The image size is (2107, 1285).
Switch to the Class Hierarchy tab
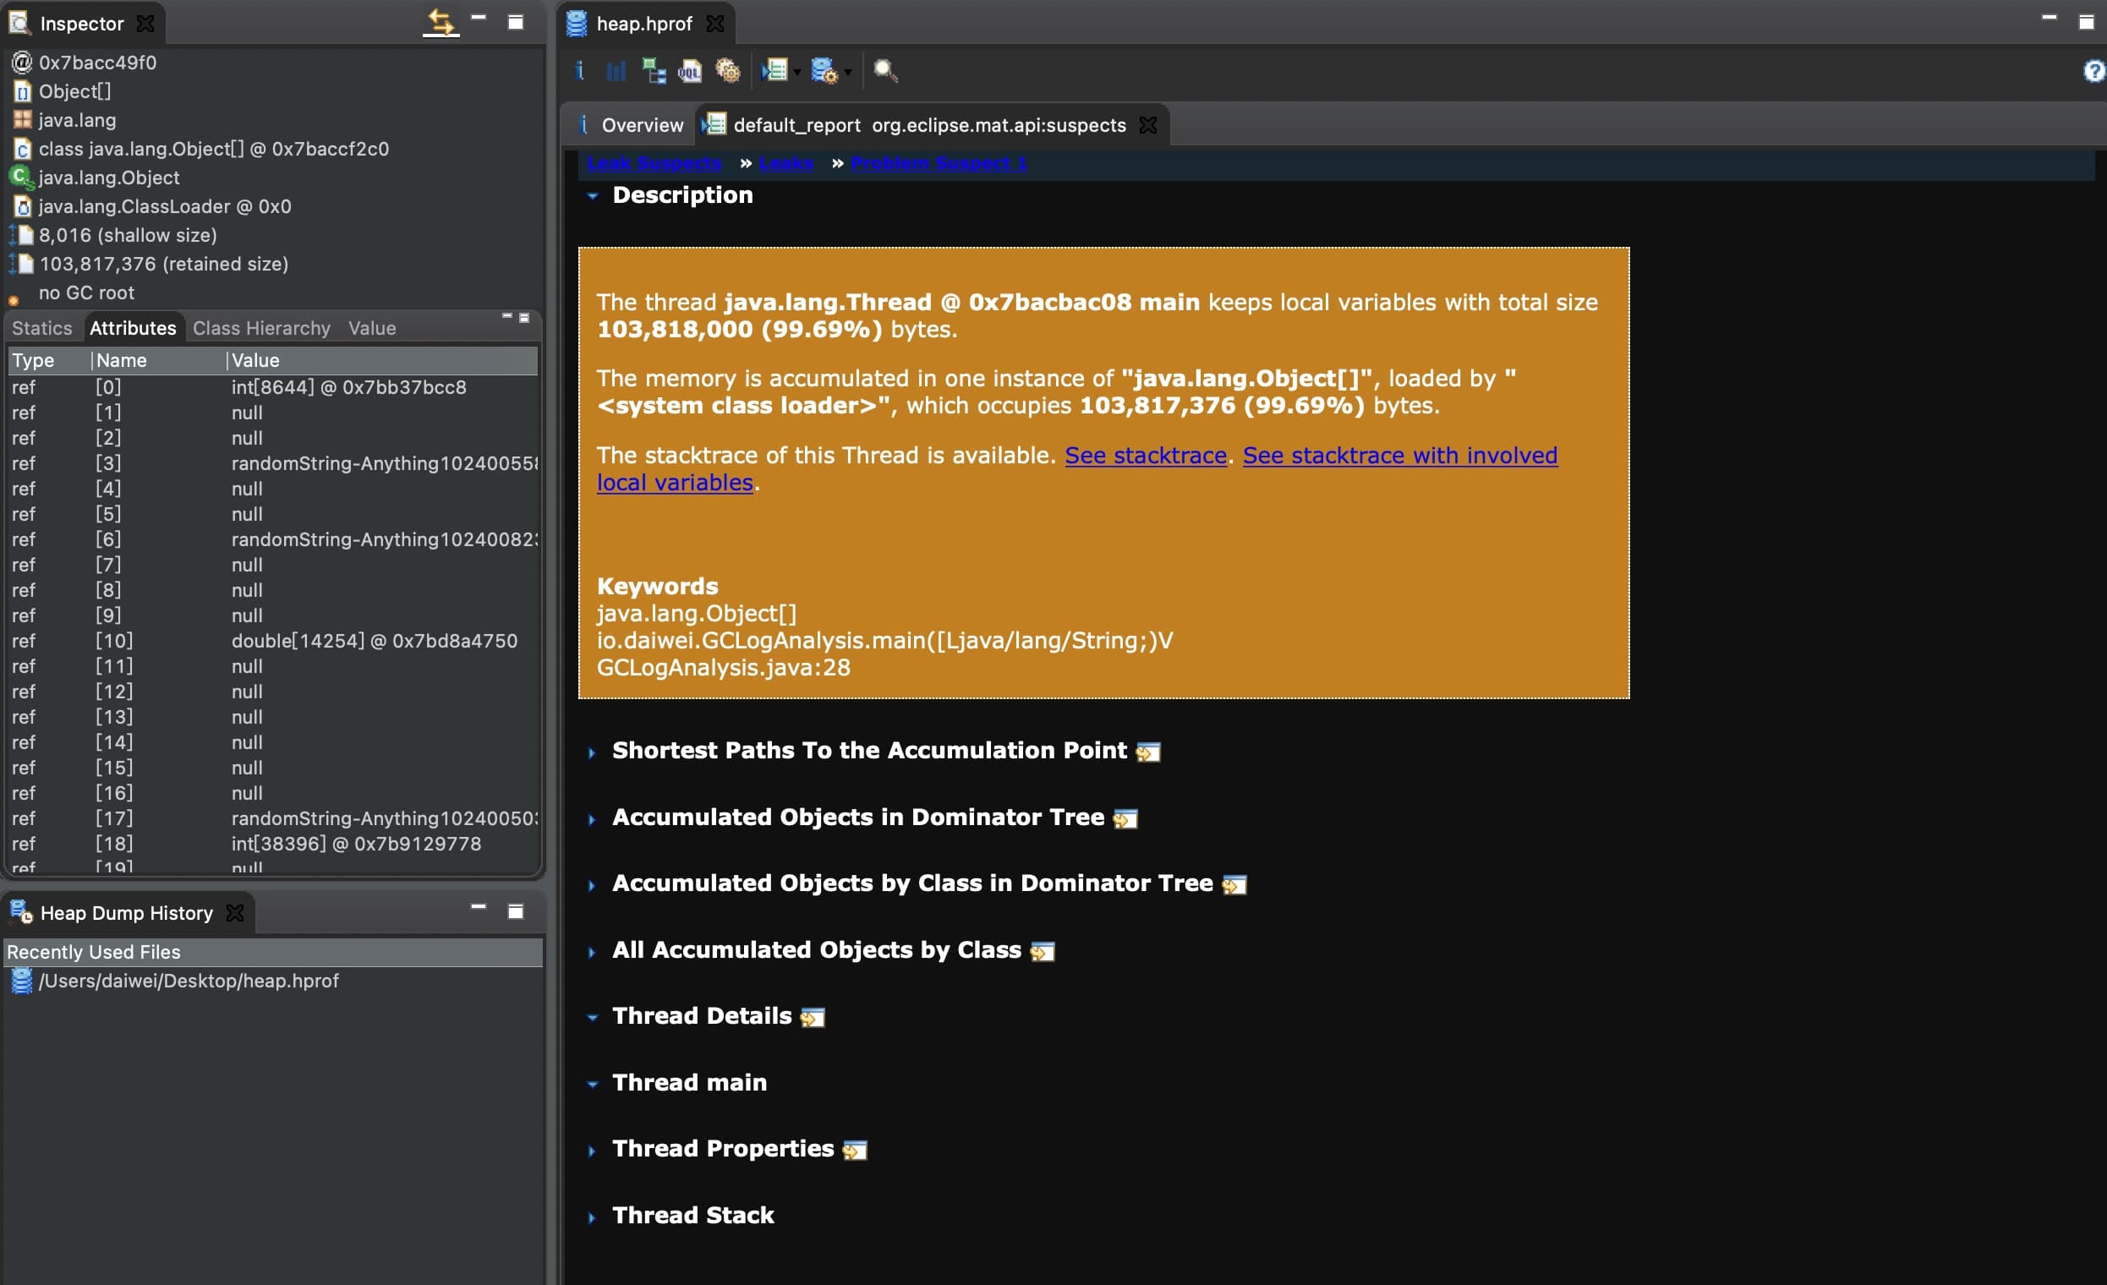260,328
